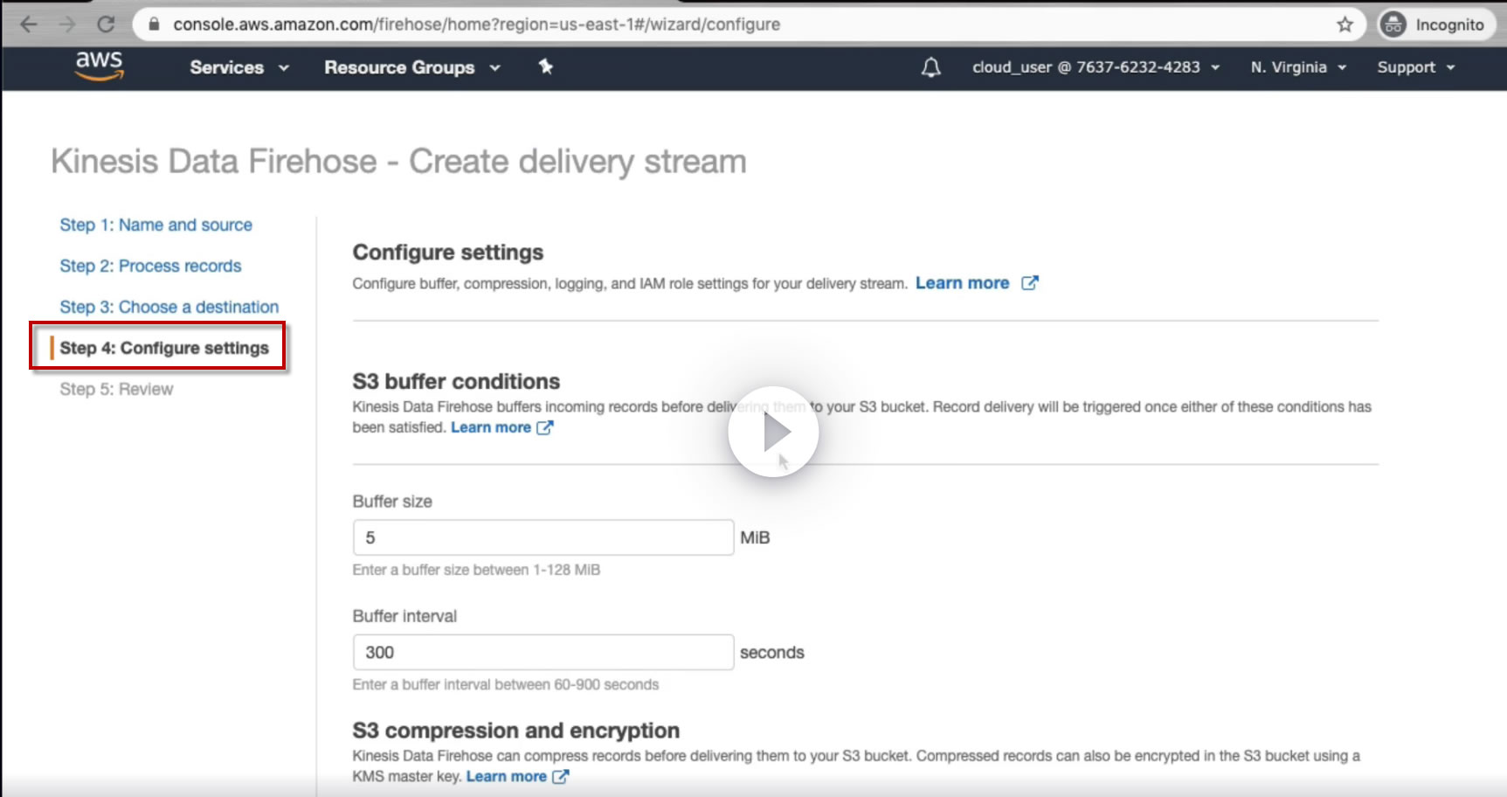This screenshot has width=1507, height=797.
Task: Open Learn more link for Configure settings
Action: coord(962,283)
